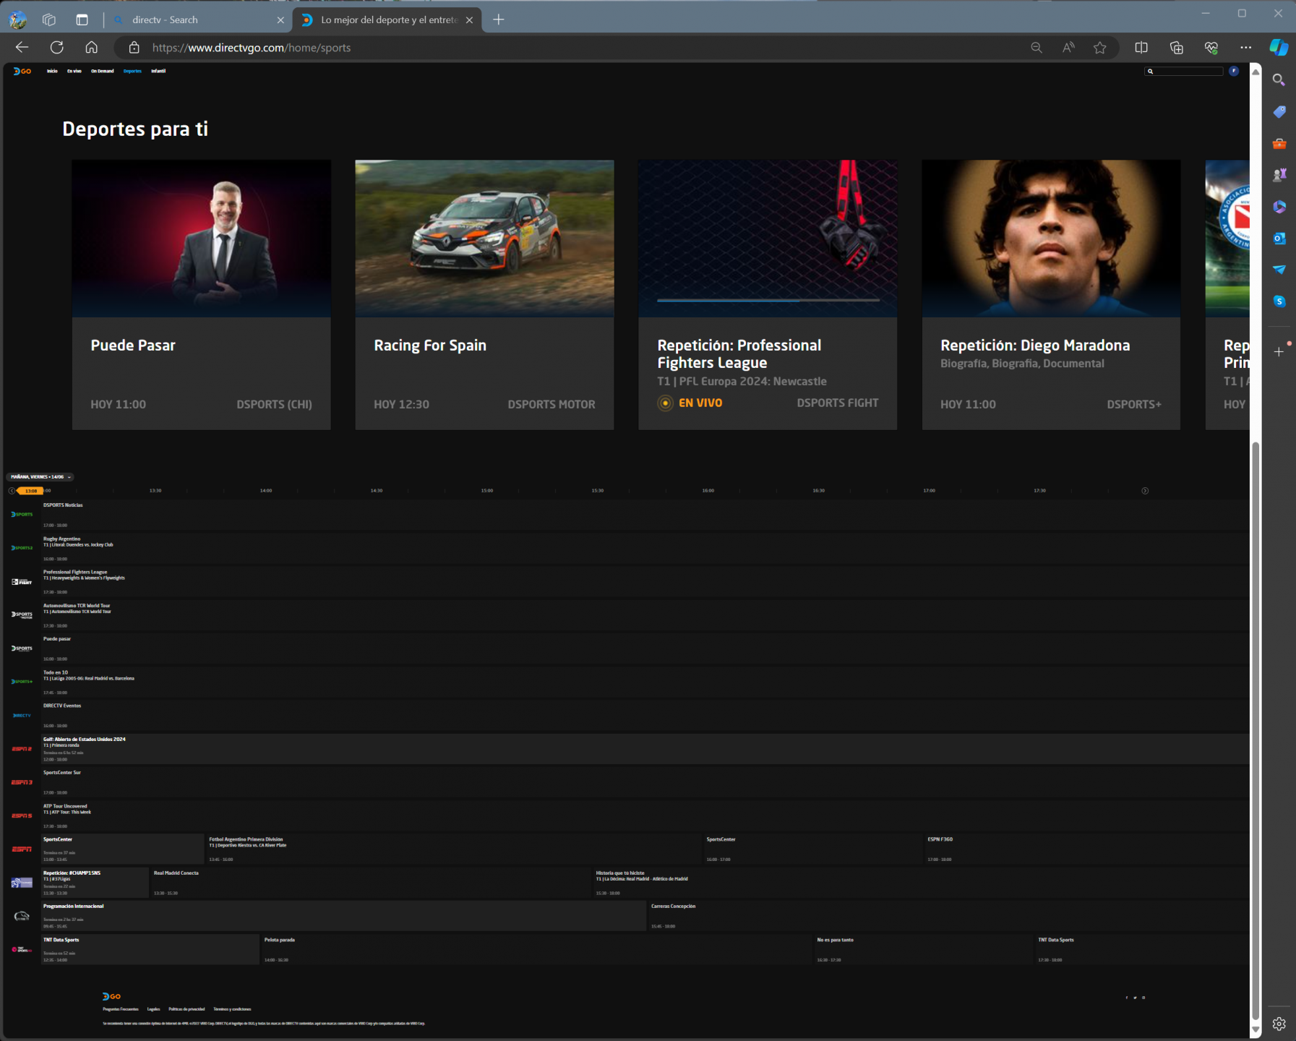Open Preguntas Frecuentes footer link
Image resolution: width=1296 pixels, height=1041 pixels.
121,1009
